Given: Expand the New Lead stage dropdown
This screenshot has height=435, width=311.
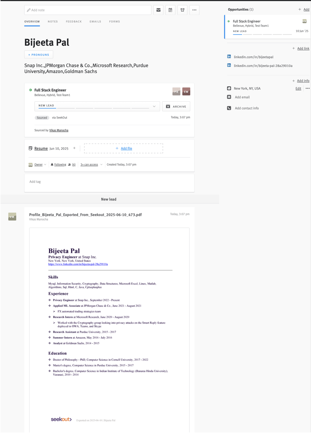Looking at the screenshot, I should (154, 106).
